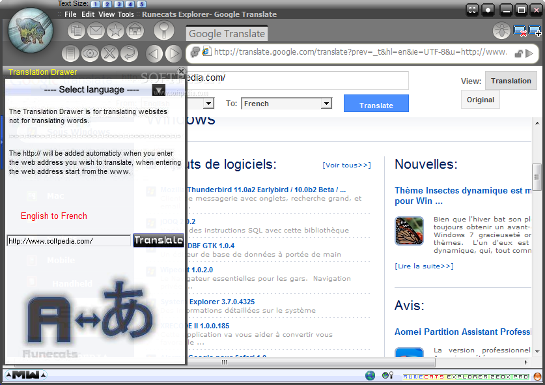Image resolution: width=545 pixels, height=385 pixels.
Task: Set text size to 1
Action: coord(95,4)
